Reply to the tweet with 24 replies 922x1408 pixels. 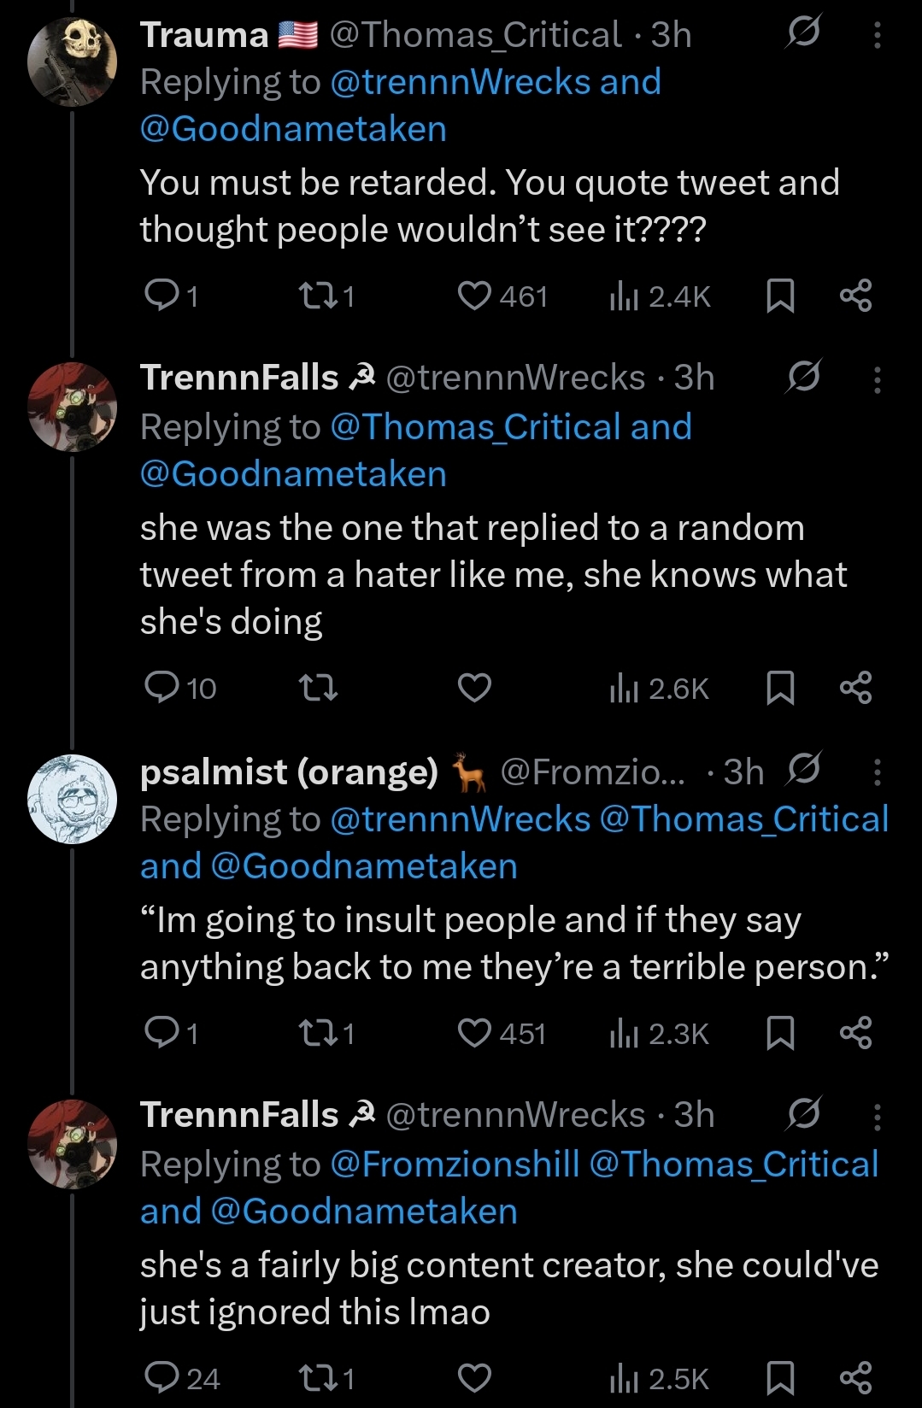[161, 1377]
